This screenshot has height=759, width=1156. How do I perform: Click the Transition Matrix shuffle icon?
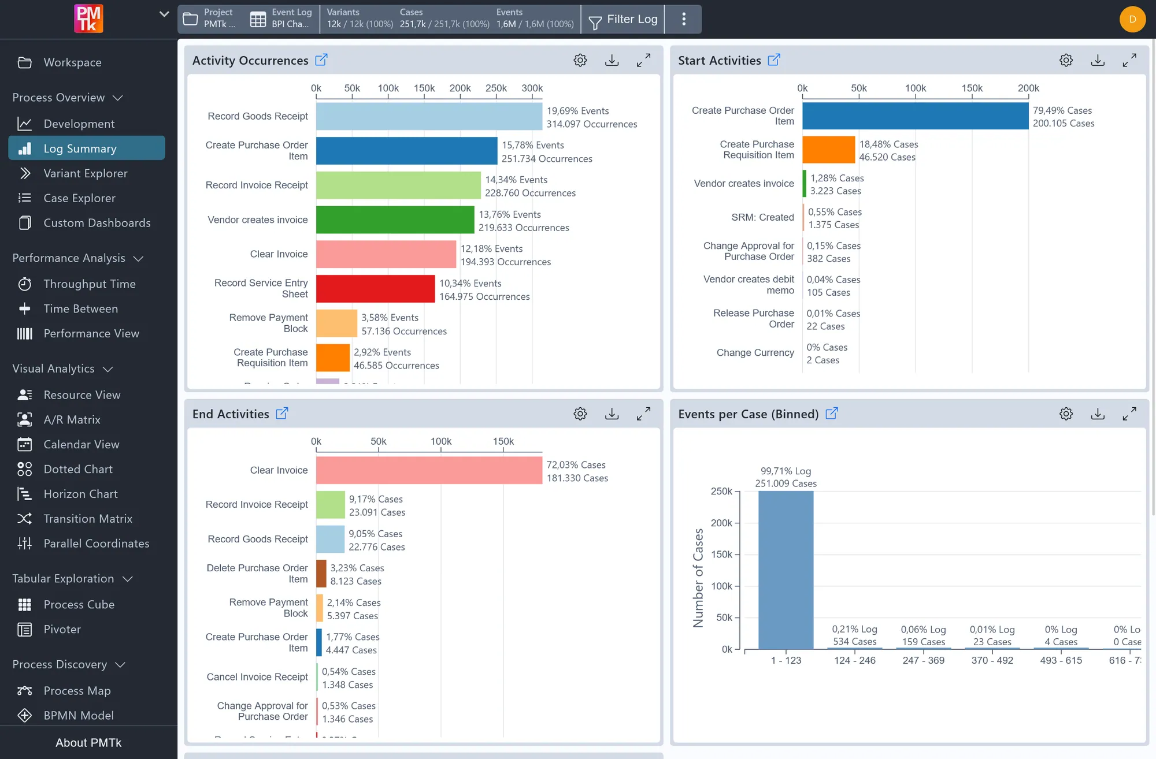click(x=24, y=518)
